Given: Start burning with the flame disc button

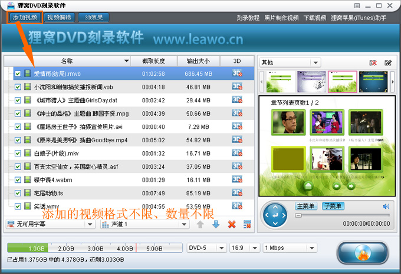Looking at the screenshot, I should click(363, 252).
